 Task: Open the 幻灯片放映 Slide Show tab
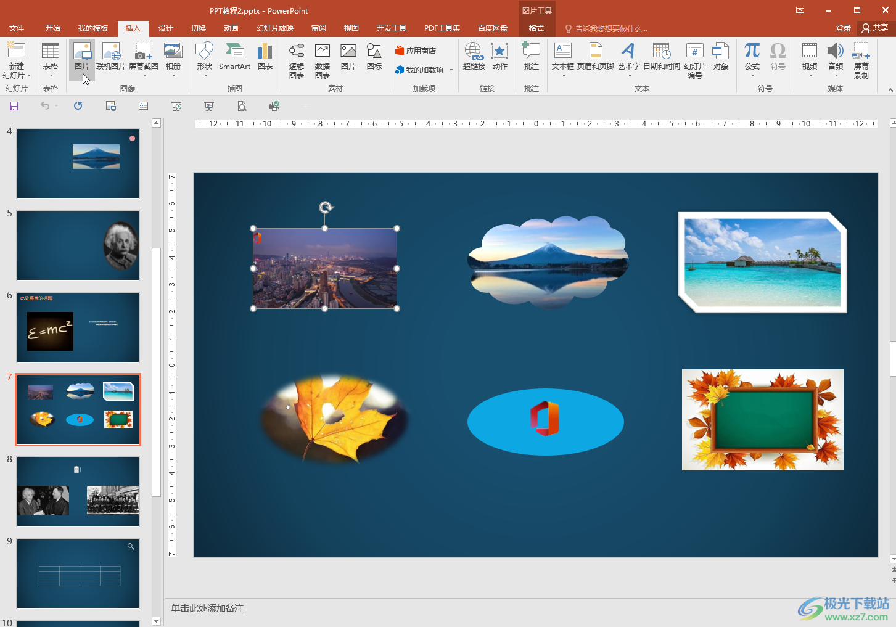click(275, 28)
